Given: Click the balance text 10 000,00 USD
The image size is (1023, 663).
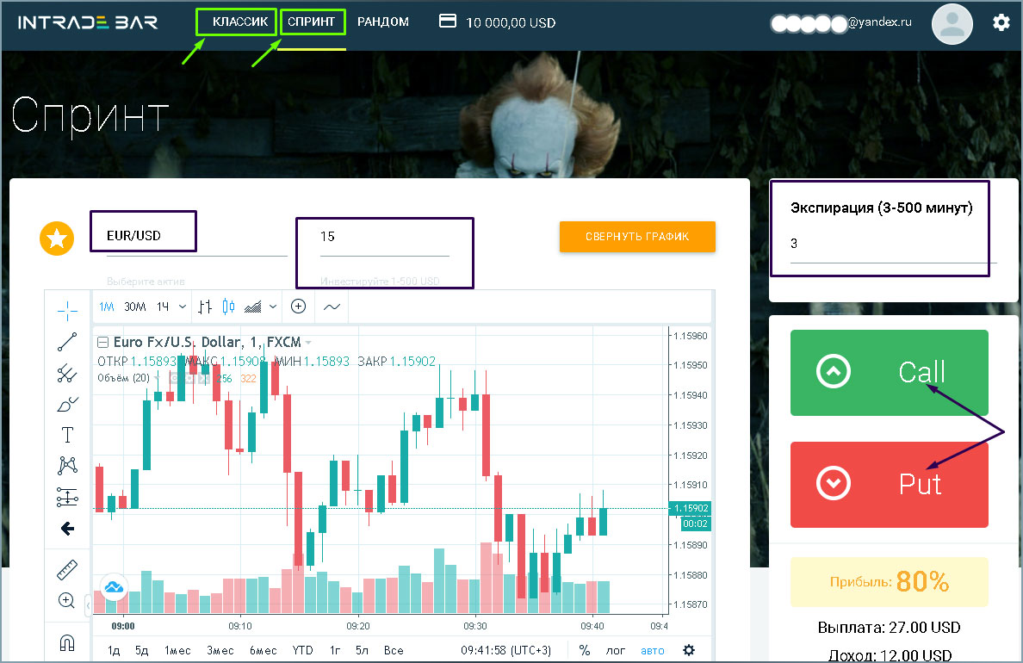Looking at the screenshot, I should pyautogui.click(x=511, y=23).
